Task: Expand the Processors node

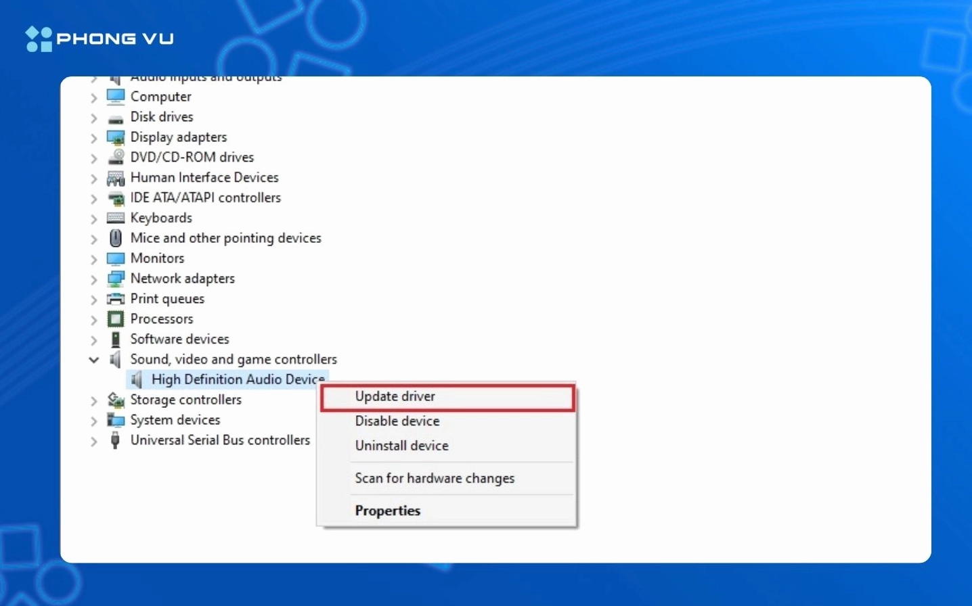Action: 93,320
